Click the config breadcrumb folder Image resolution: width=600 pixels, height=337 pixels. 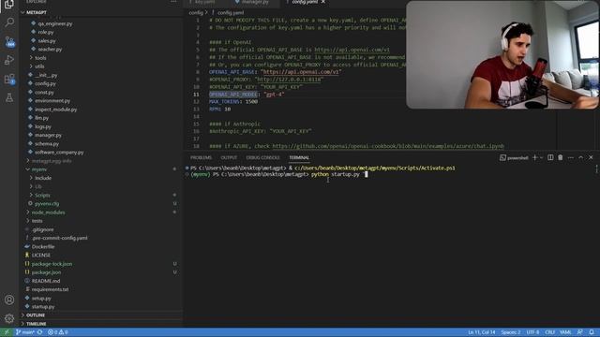coord(196,12)
